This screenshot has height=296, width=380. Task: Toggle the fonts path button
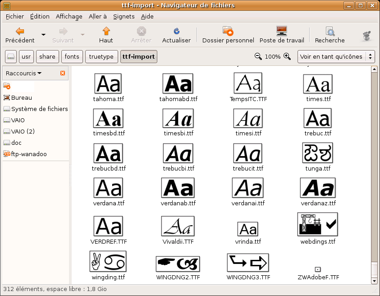[x=72, y=57]
